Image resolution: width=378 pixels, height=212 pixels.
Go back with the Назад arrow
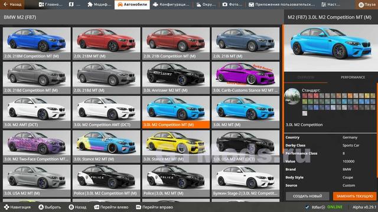tap(12, 5)
